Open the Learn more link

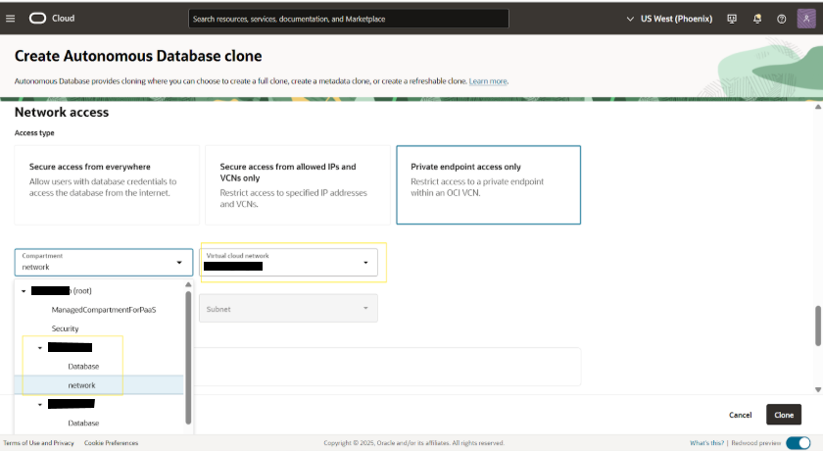[488, 80]
